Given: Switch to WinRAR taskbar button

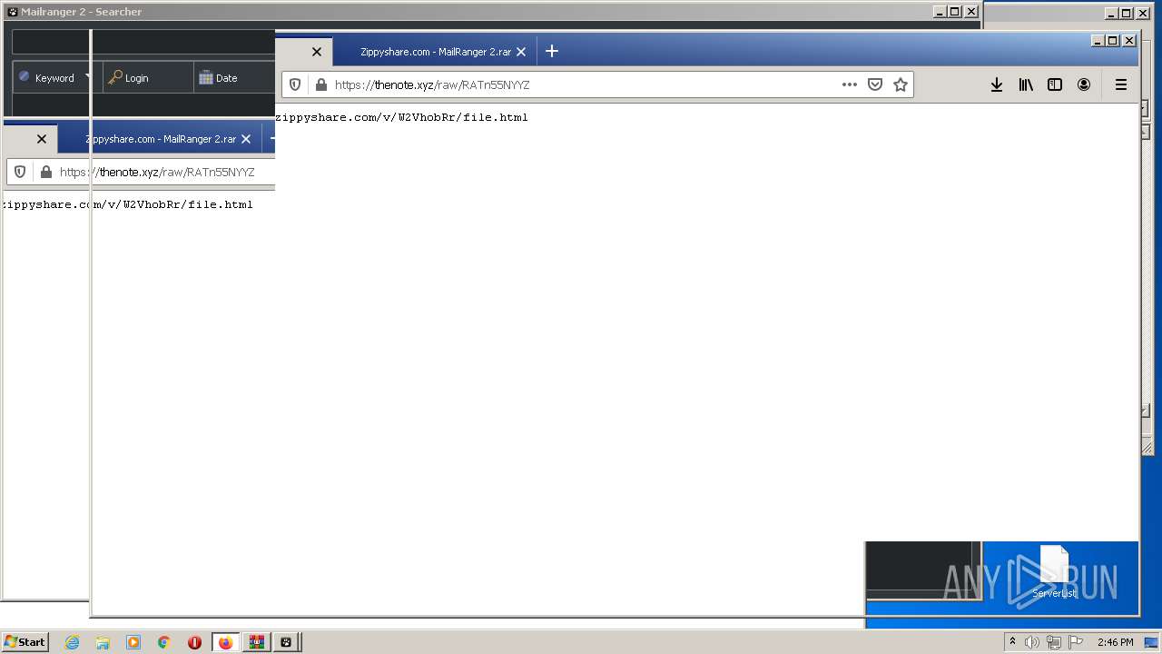Looking at the screenshot, I should (257, 642).
